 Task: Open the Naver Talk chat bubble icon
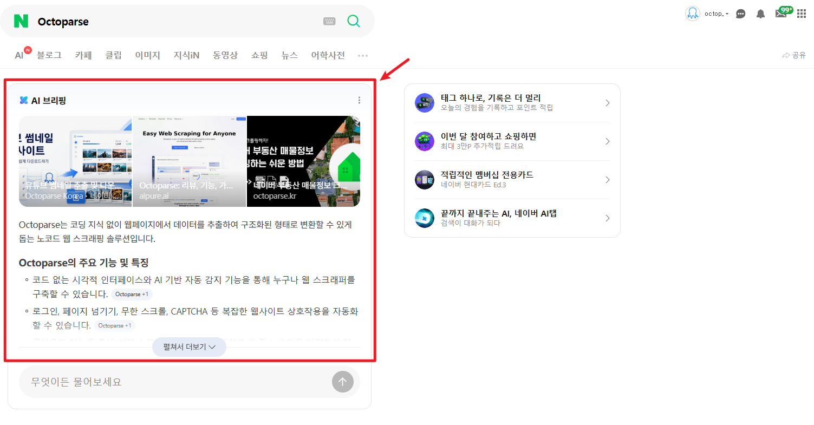[x=741, y=14]
